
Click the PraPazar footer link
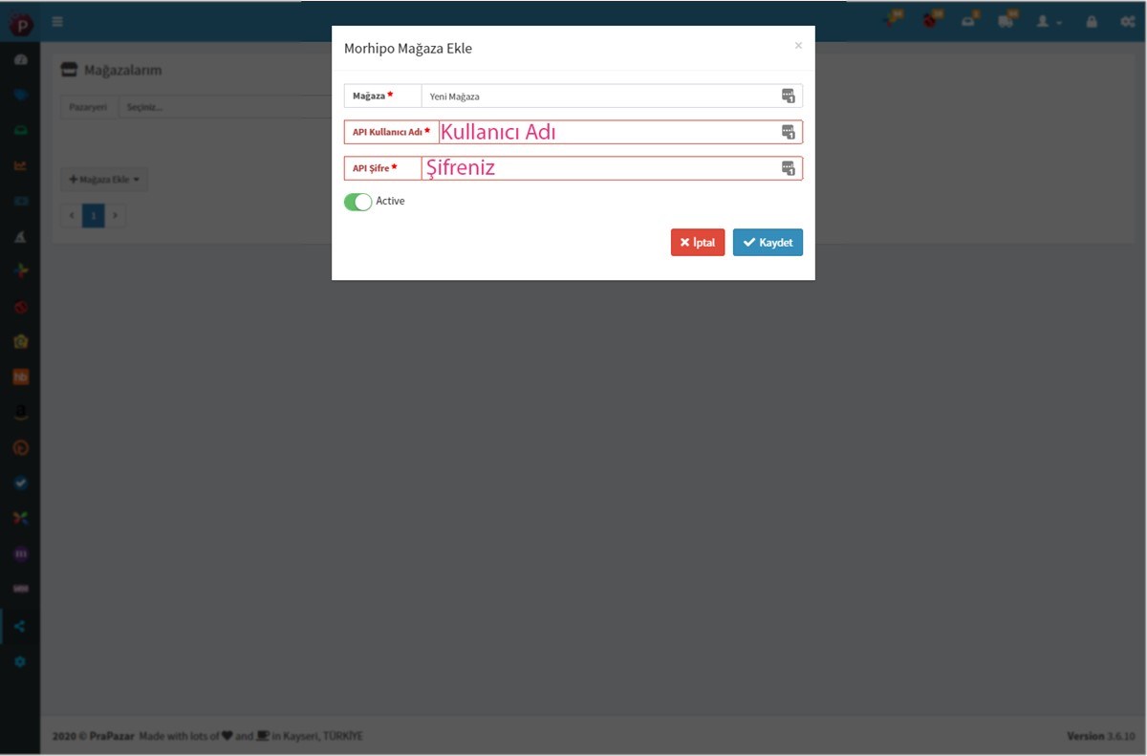[x=111, y=736]
